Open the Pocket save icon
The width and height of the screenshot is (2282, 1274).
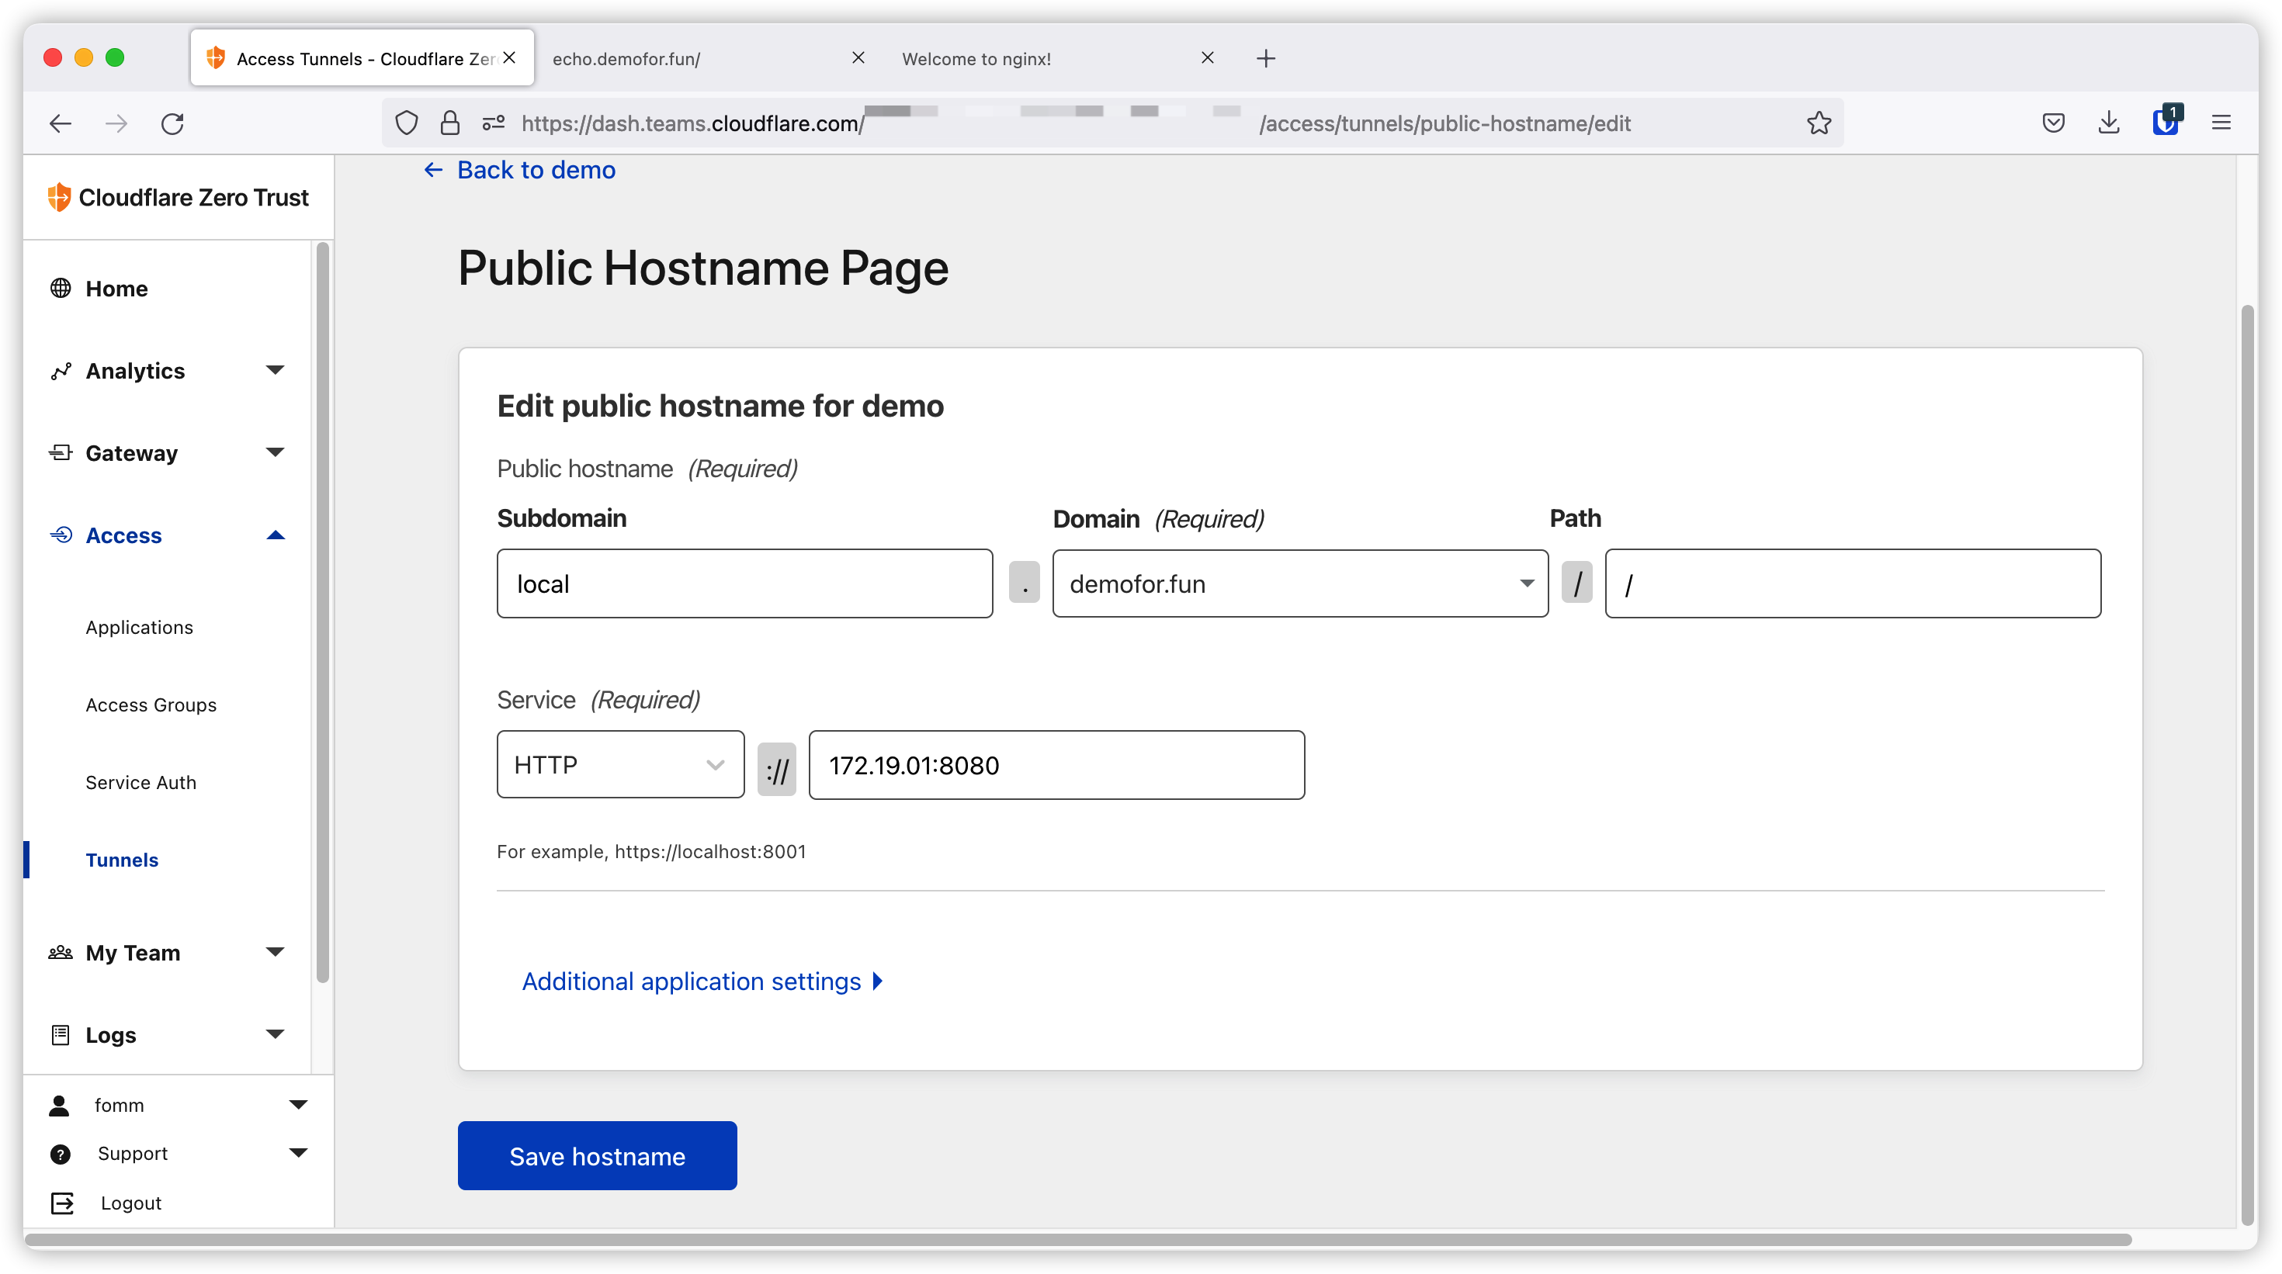(2054, 123)
